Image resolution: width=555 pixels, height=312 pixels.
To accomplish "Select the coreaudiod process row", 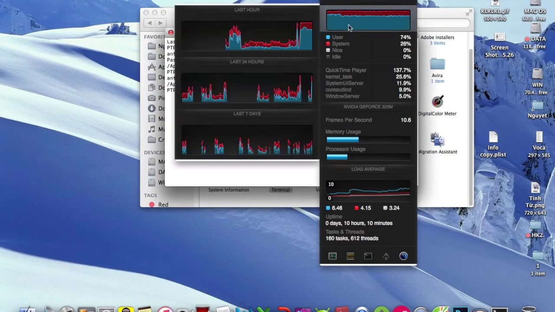I will pyautogui.click(x=368, y=90).
